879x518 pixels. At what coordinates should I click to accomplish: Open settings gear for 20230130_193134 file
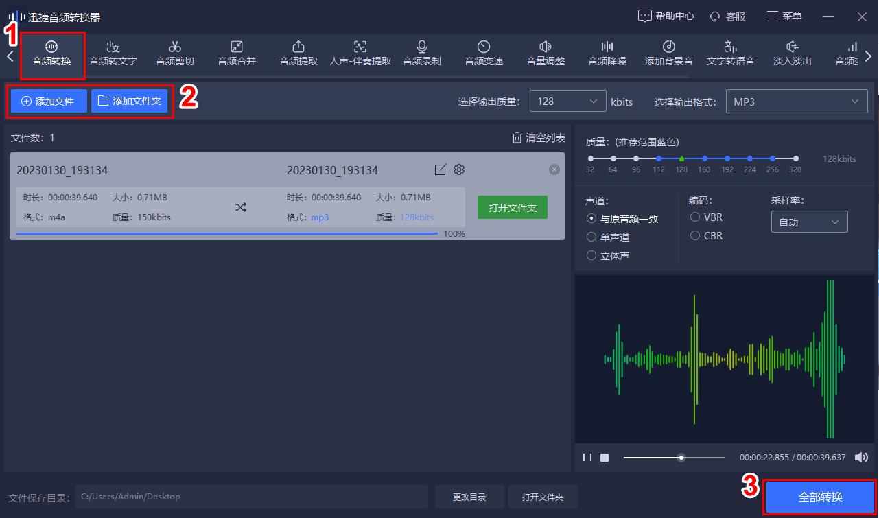click(458, 169)
